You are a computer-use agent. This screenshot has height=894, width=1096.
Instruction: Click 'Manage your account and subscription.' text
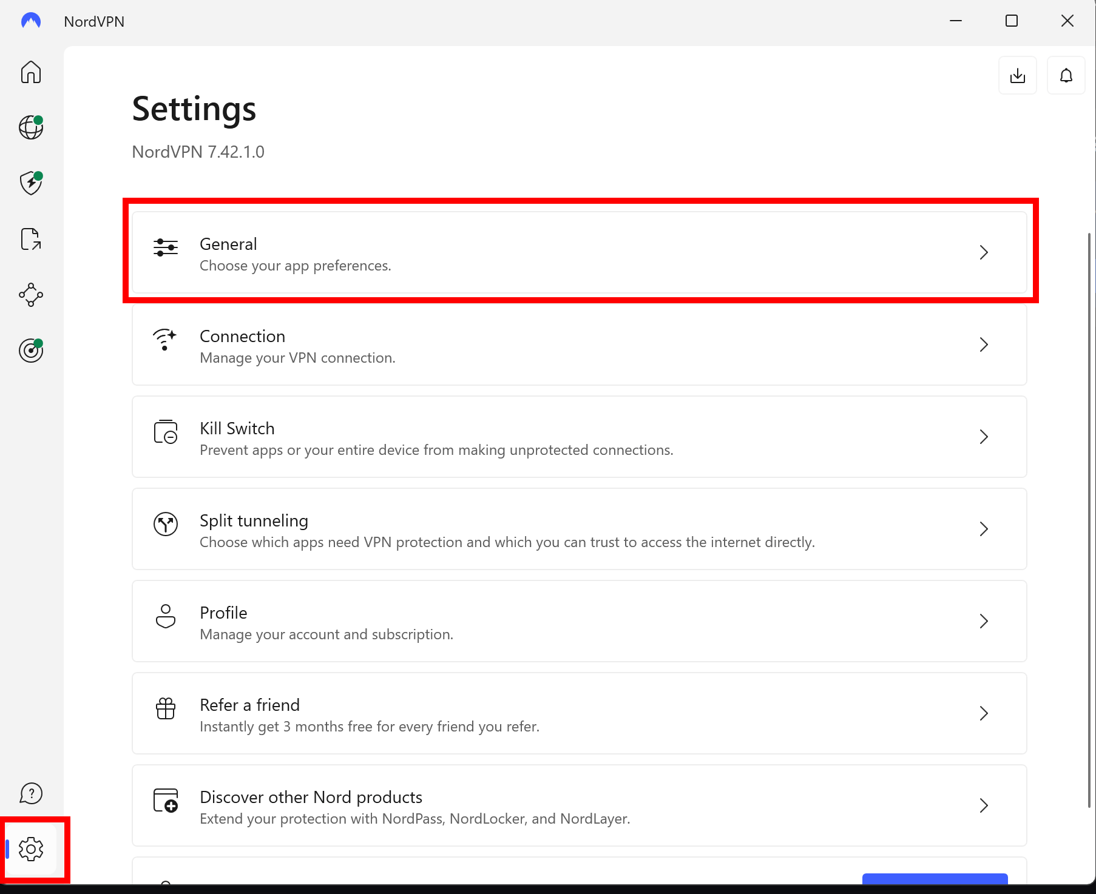click(326, 634)
